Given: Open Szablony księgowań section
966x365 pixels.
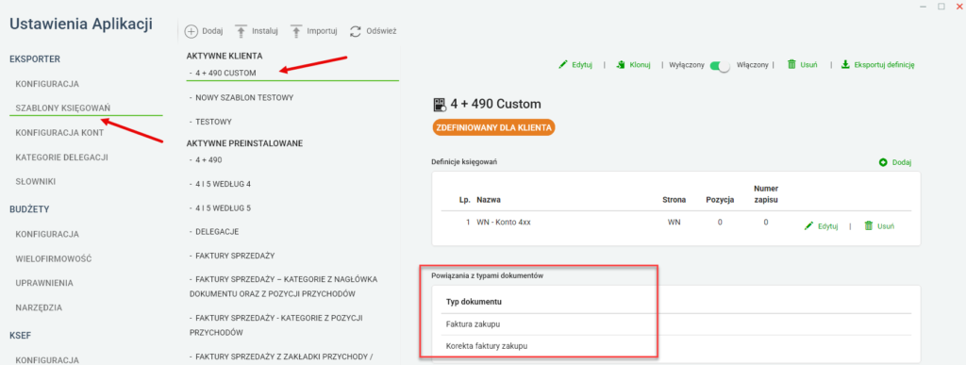Looking at the screenshot, I should tap(63, 108).
